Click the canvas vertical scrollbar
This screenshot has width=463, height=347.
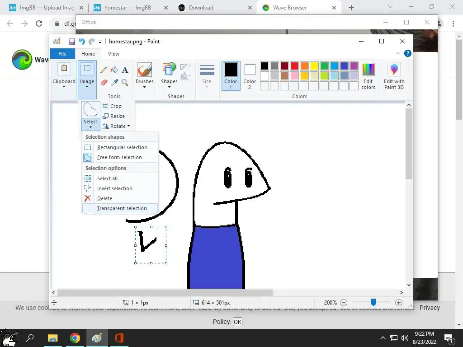[409, 144]
